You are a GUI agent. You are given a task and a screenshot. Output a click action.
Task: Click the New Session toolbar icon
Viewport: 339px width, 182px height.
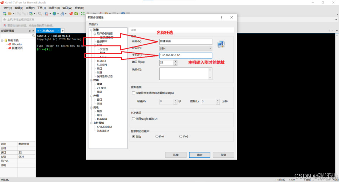click(5, 14)
